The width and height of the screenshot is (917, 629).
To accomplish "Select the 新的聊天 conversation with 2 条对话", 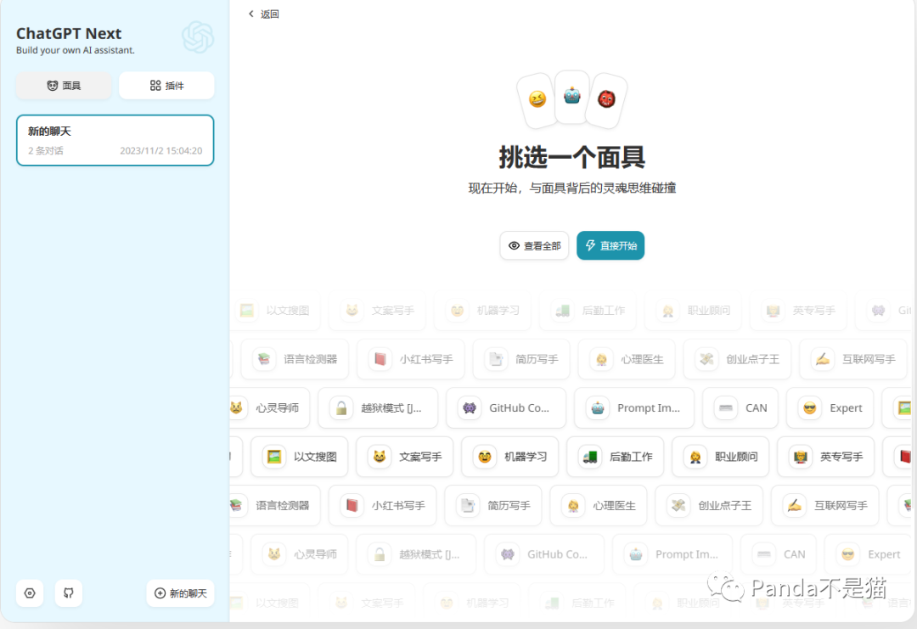I will [x=115, y=140].
